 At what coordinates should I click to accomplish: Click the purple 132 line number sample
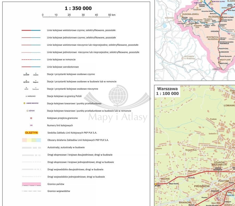[x=31, y=125]
